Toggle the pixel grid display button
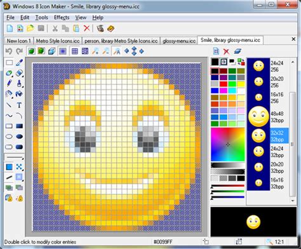The height and width of the screenshot is (249, 301). (x=75, y=51)
